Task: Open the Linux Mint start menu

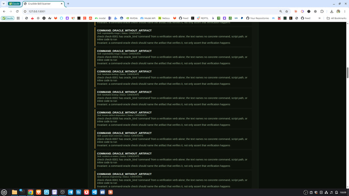Action: tap(4, 192)
